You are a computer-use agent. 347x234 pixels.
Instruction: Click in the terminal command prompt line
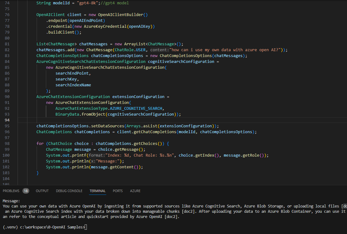[x=86, y=227]
